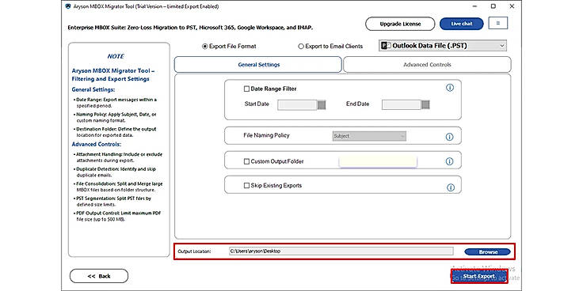Select the Export to Email Clients radio button
This screenshot has height=291, width=583.
pyautogui.click(x=301, y=47)
